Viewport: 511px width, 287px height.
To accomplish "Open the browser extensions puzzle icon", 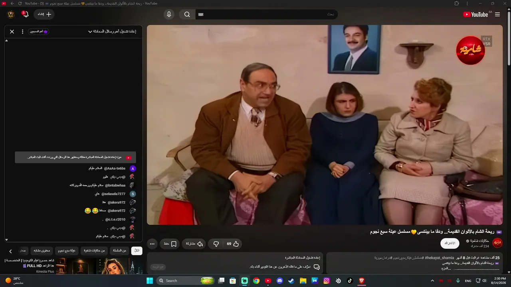I will pyautogui.click(x=457, y=3).
